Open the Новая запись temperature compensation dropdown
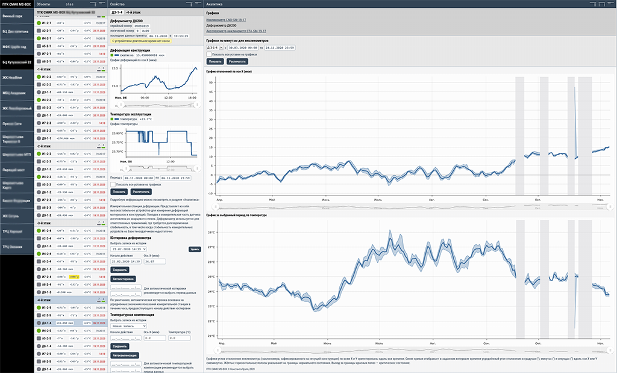The width and height of the screenshot is (617, 373). [x=128, y=325]
